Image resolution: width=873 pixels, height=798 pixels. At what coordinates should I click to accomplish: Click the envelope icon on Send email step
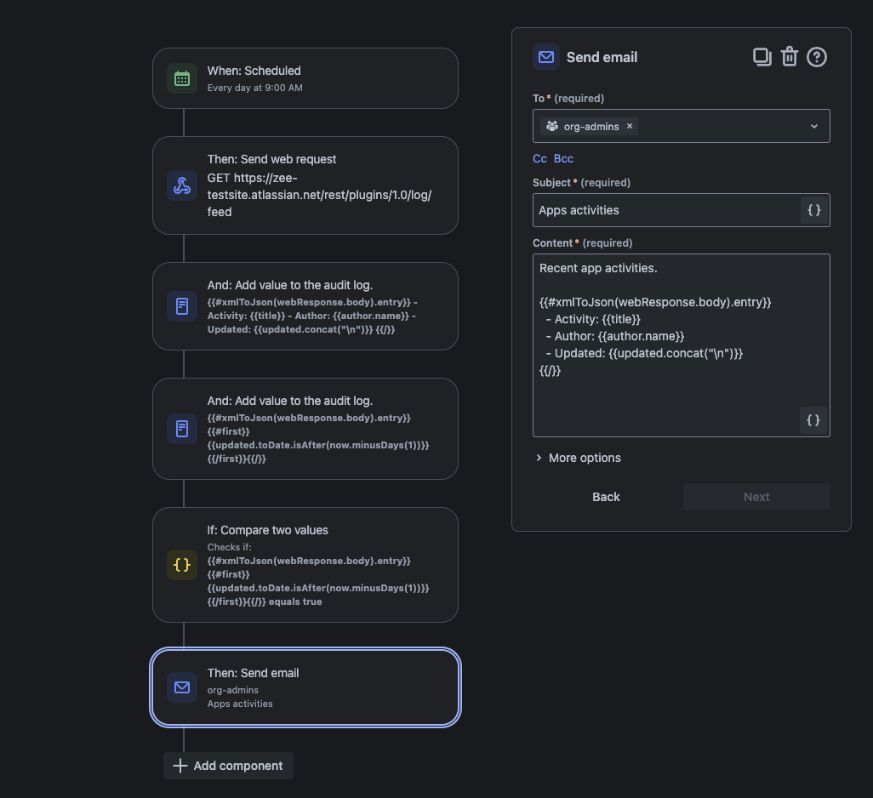(182, 687)
